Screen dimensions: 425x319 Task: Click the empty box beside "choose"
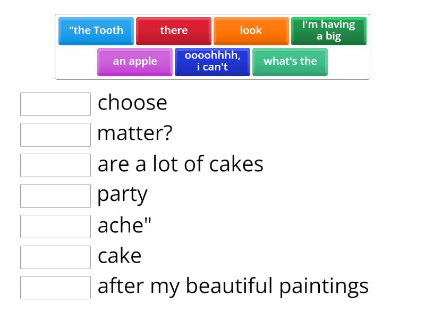coord(55,104)
